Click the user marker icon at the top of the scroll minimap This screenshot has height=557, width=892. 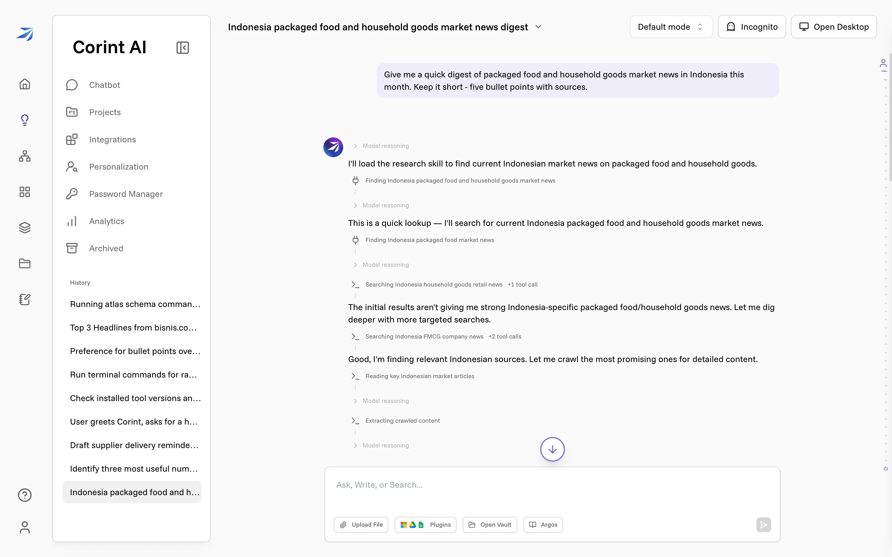tap(883, 64)
